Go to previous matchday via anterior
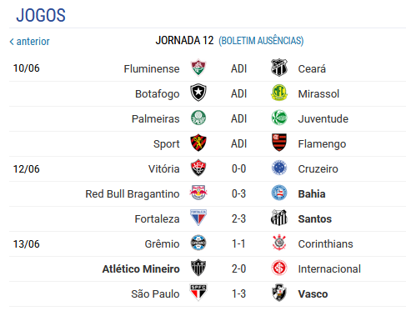 (x=30, y=42)
